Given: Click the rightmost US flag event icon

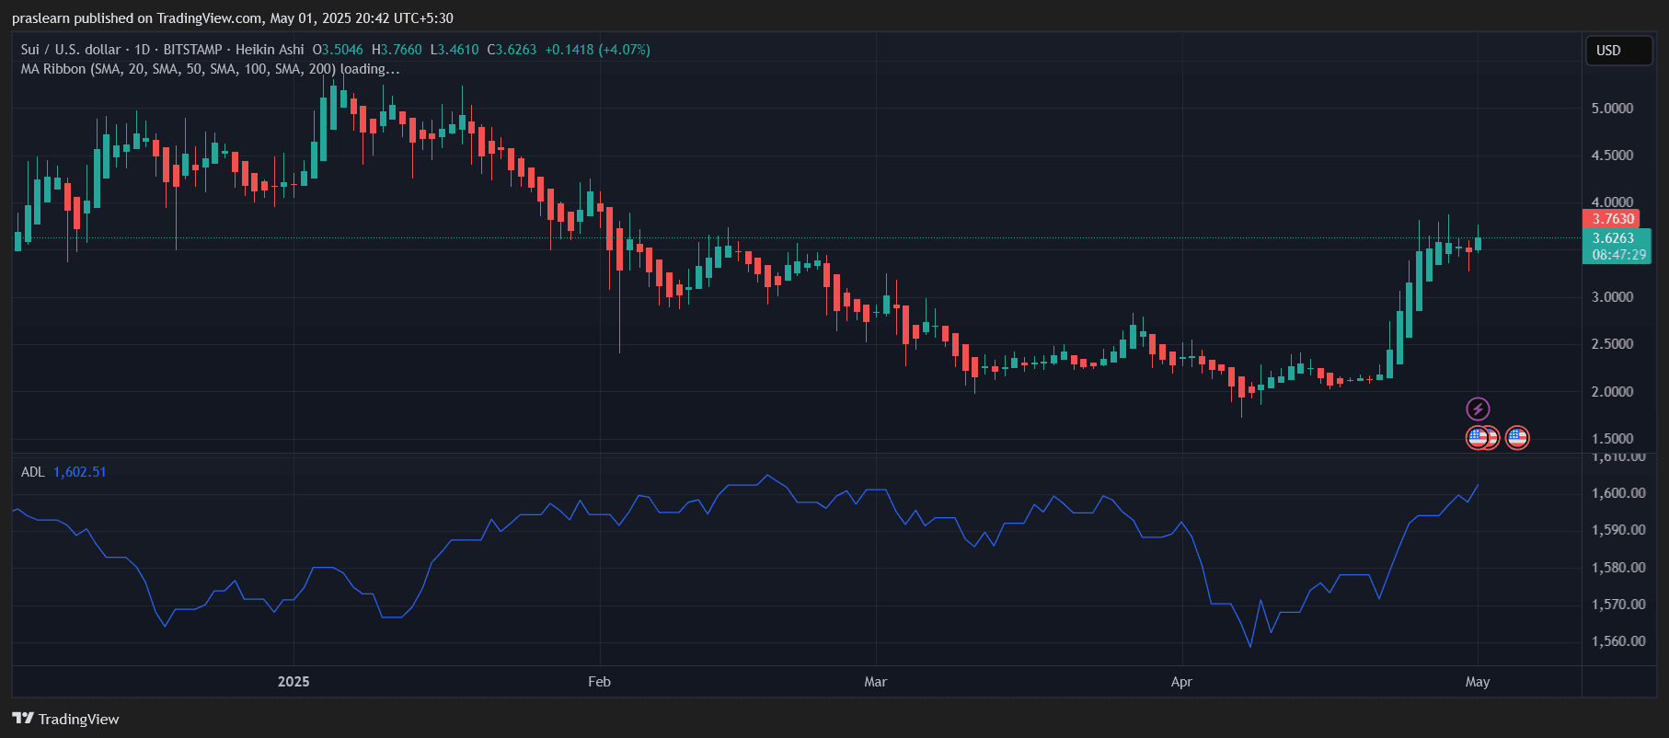Looking at the screenshot, I should click(1517, 438).
